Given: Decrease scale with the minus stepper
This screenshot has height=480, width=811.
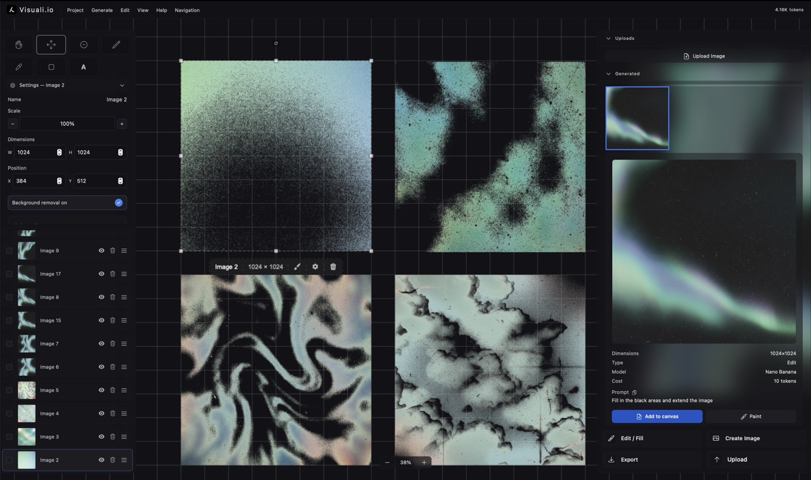Looking at the screenshot, I should (13, 123).
